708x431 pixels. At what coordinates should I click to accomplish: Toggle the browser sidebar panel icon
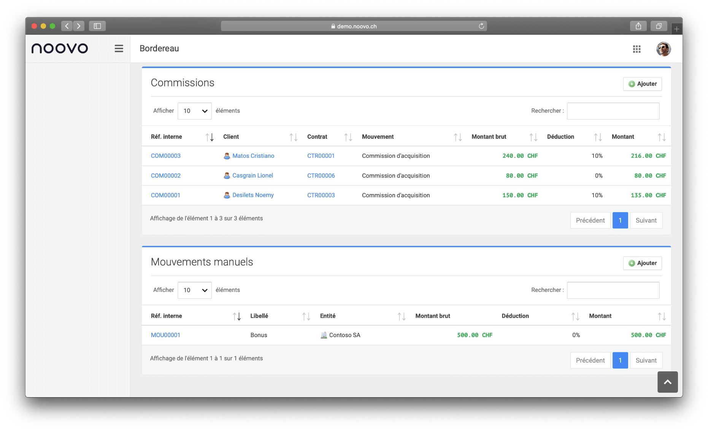pyautogui.click(x=97, y=26)
